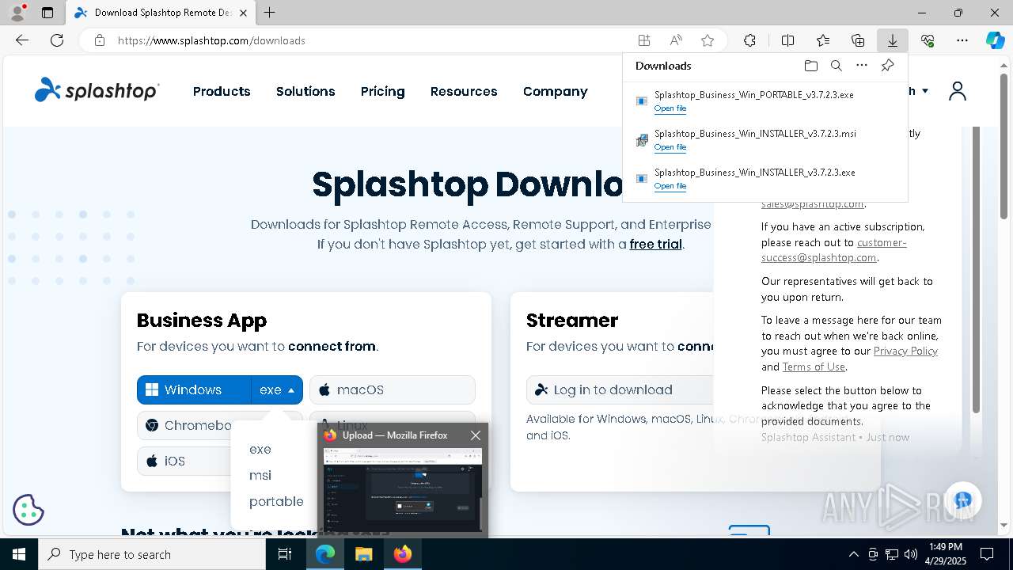Download Business App for Windows
Viewport: 1013px width, 570px height.
194,389
